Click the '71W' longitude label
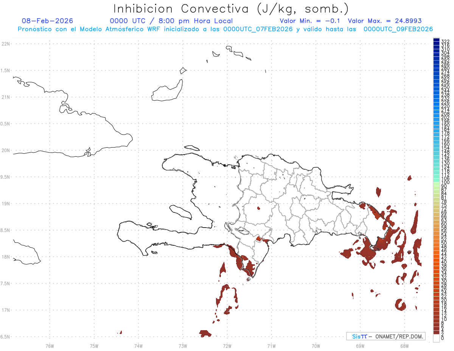Viewport: 454px width, 351px height. tap(272, 346)
